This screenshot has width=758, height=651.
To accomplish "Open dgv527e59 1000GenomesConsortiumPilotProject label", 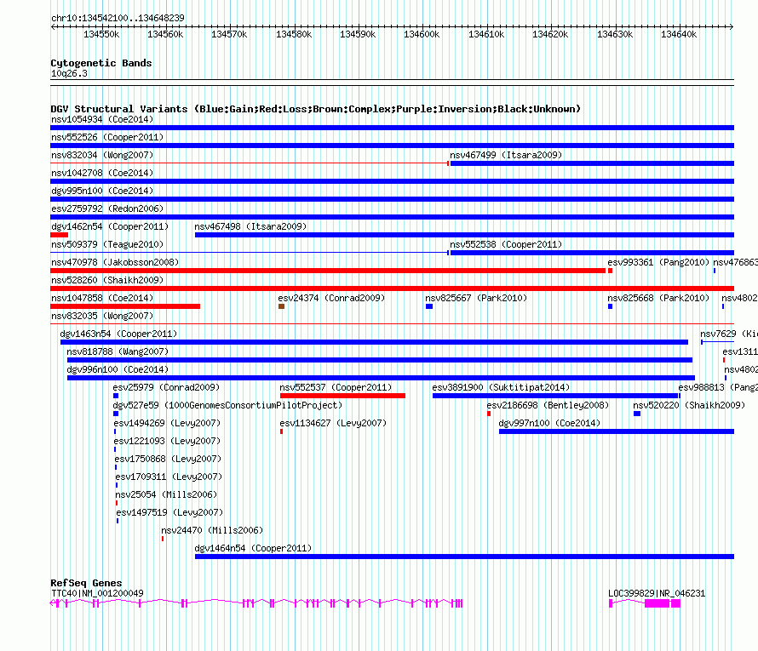I will pyautogui.click(x=227, y=405).
